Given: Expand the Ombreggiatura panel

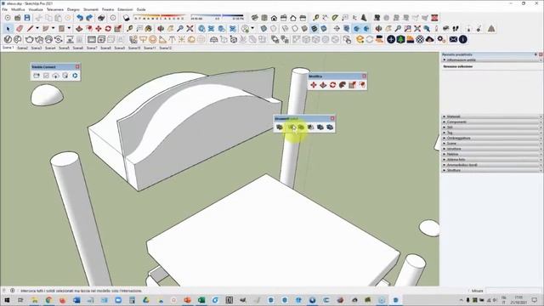Looking at the screenshot, I should coord(492,138).
